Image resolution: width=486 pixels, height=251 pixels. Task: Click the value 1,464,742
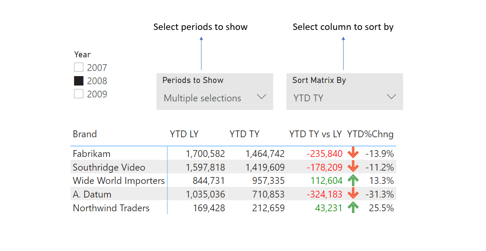point(265,154)
